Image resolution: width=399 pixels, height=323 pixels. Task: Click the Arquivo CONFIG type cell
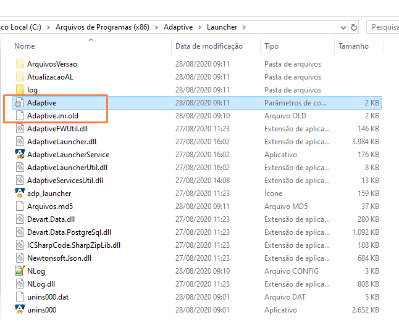coord(292,271)
